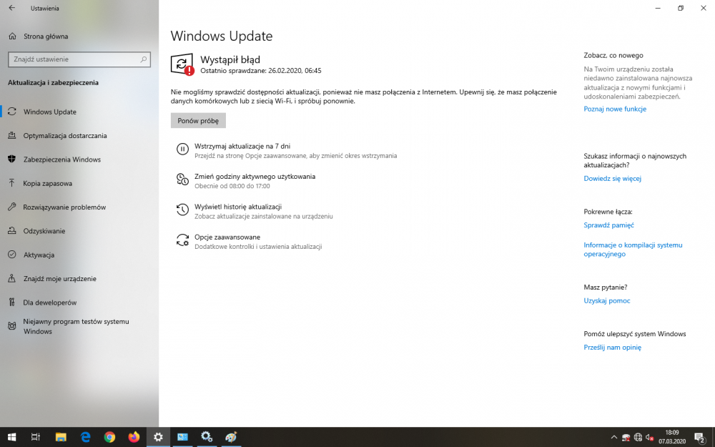
Task: Open the Windows Start menu
Action: 11,436
